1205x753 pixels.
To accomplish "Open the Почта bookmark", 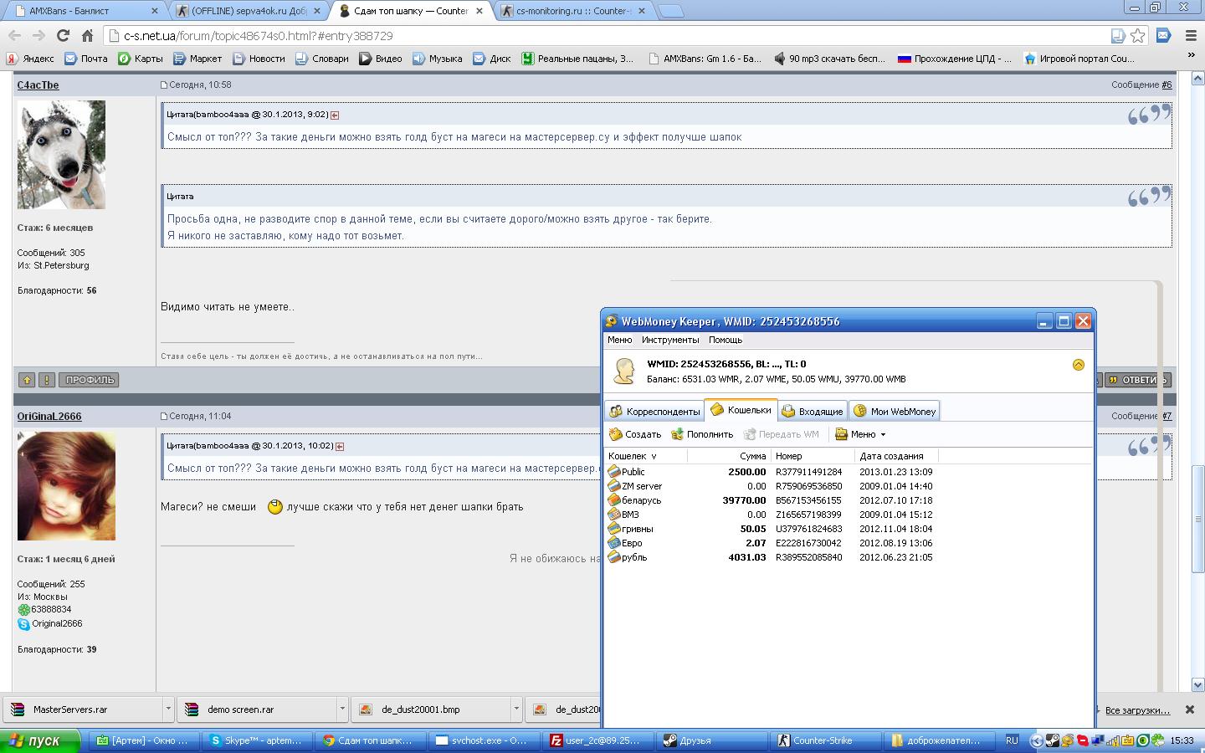I will [86, 59].
